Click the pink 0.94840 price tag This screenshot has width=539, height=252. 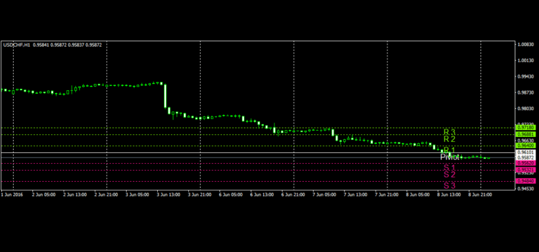(x=526, y=181)
